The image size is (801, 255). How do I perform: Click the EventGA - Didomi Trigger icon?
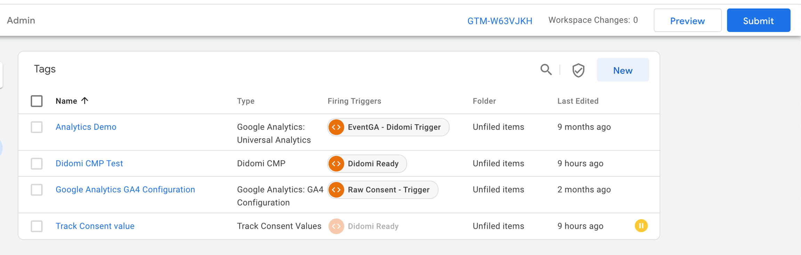click(x=337, y=127)
